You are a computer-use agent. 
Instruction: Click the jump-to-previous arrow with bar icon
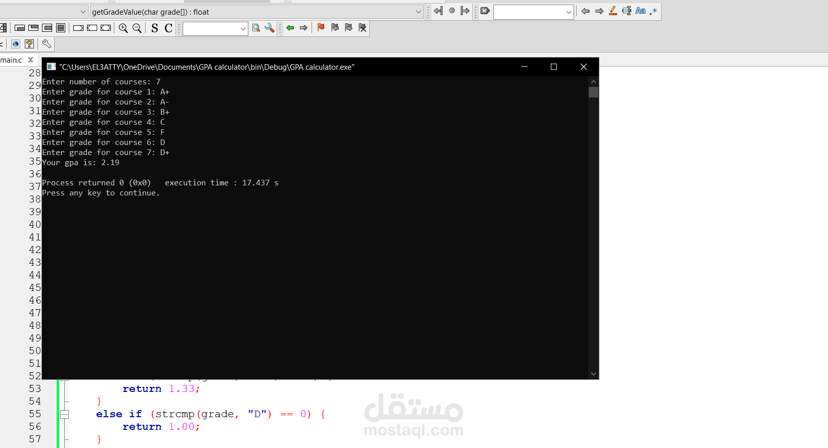click(438, 11)
